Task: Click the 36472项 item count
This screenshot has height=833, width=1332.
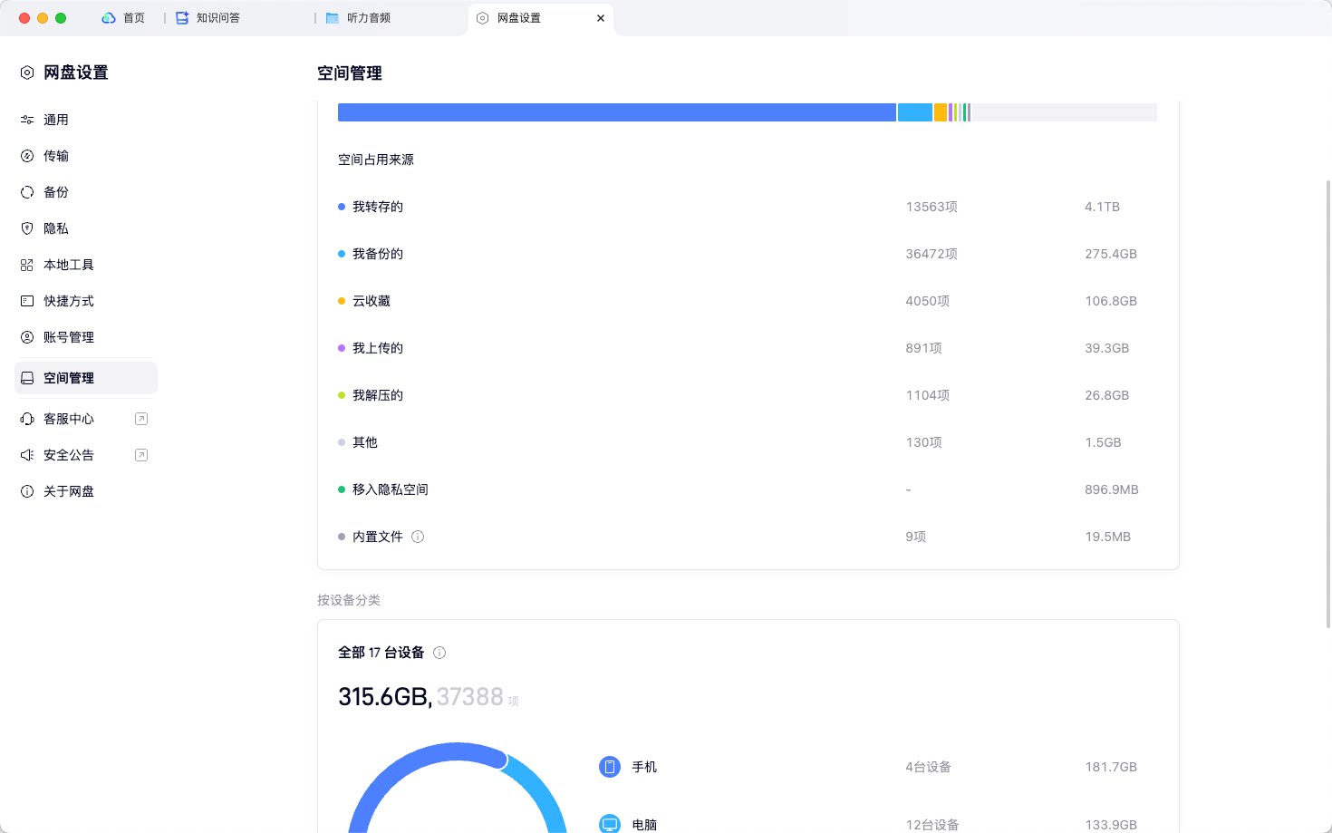Action: (931, 254)
